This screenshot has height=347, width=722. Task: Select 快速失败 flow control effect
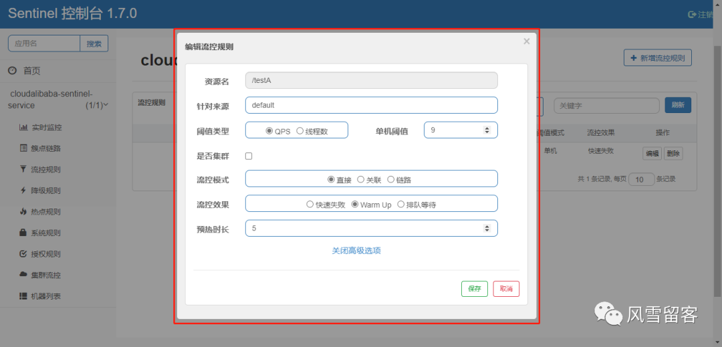point(310,205)
